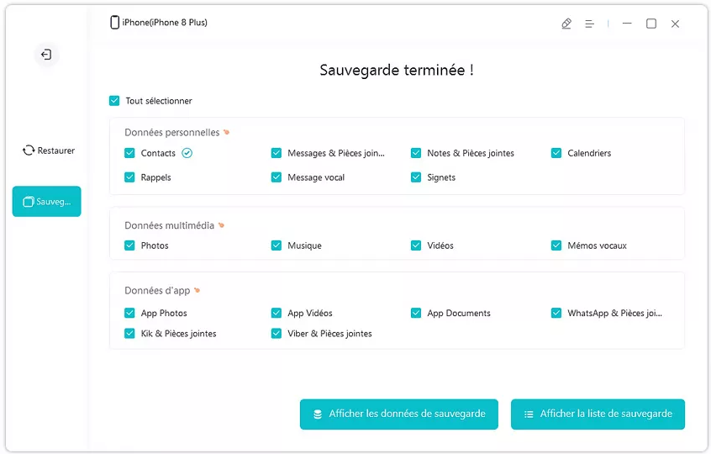The image size is (711, 454).
Task: Click the icon next to Données multimédia
Action: [222, 225]
